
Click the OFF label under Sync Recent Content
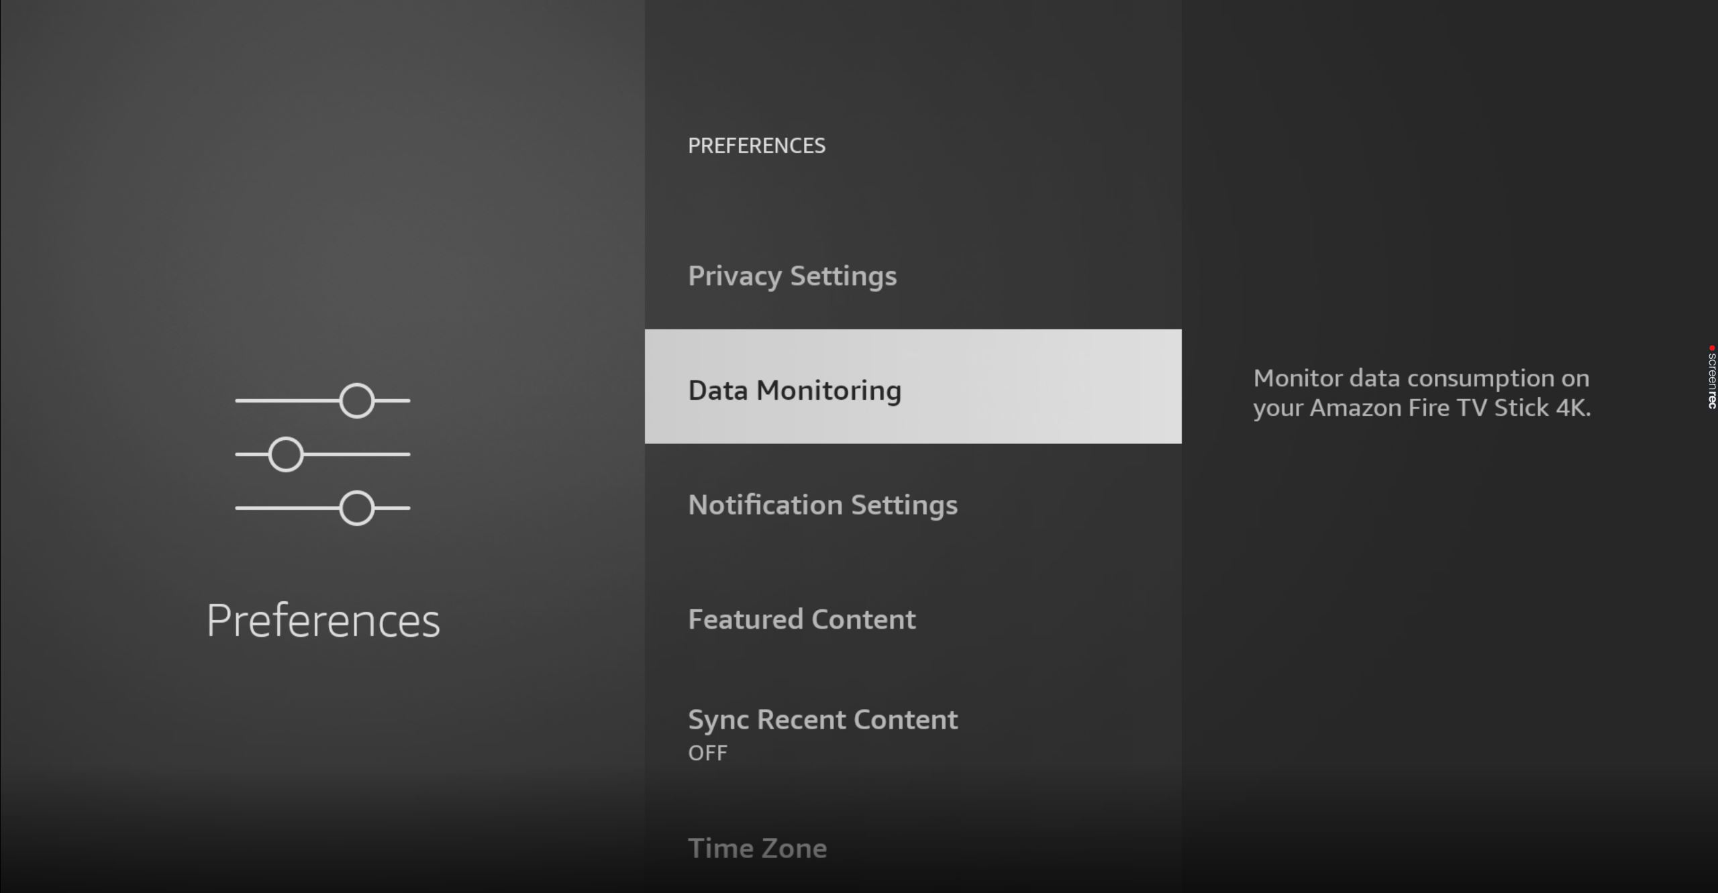(x=707, y=752)
